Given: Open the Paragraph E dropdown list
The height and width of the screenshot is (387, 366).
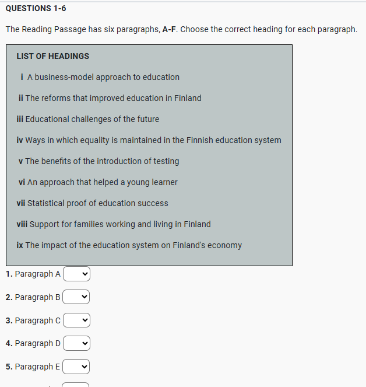Looking at the screenshot, I should pos(76,367).
